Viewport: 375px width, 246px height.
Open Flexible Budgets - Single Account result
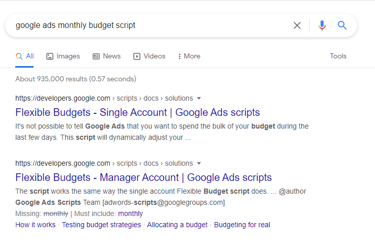point(137,112)
